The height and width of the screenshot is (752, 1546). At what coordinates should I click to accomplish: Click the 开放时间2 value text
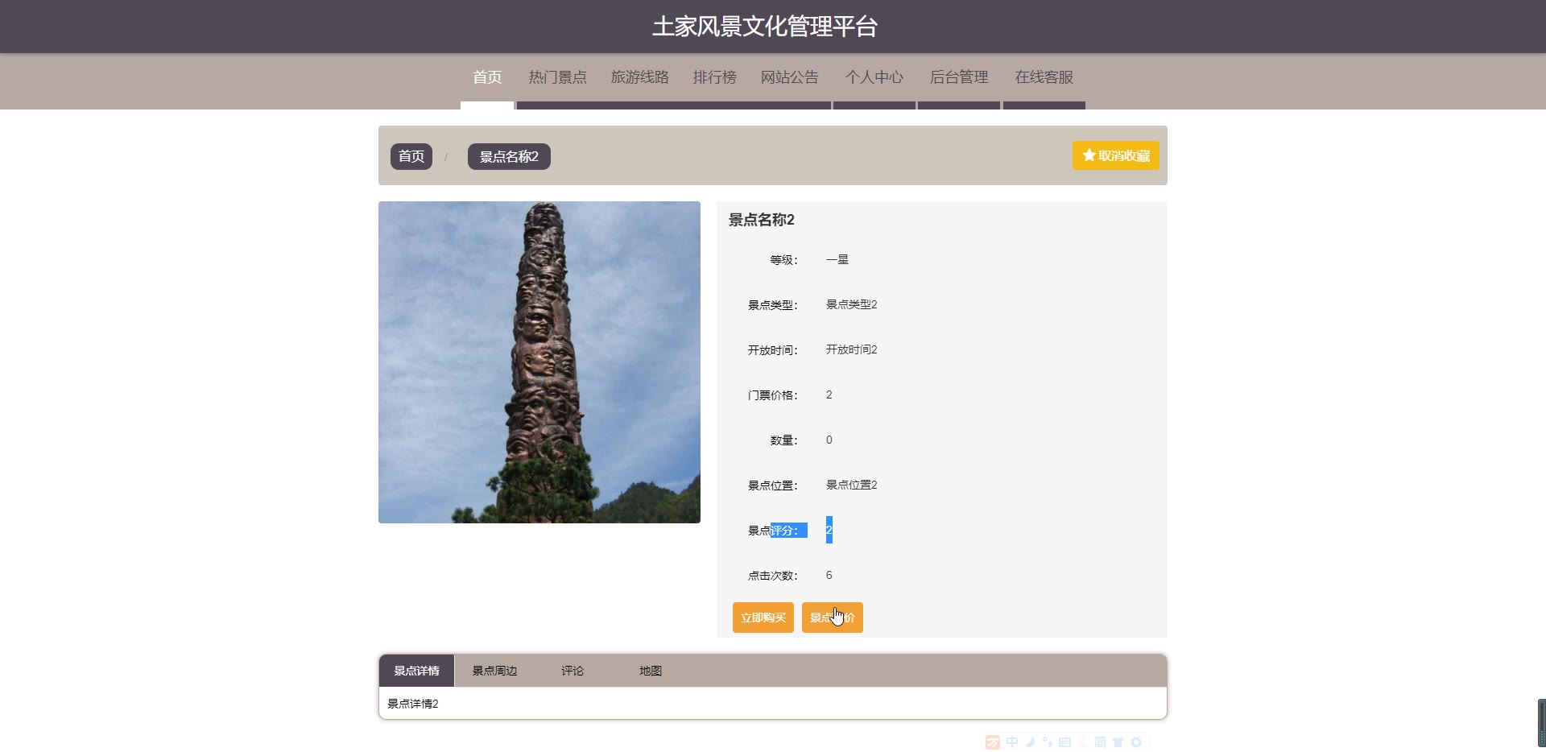click(x=852, y=349)
